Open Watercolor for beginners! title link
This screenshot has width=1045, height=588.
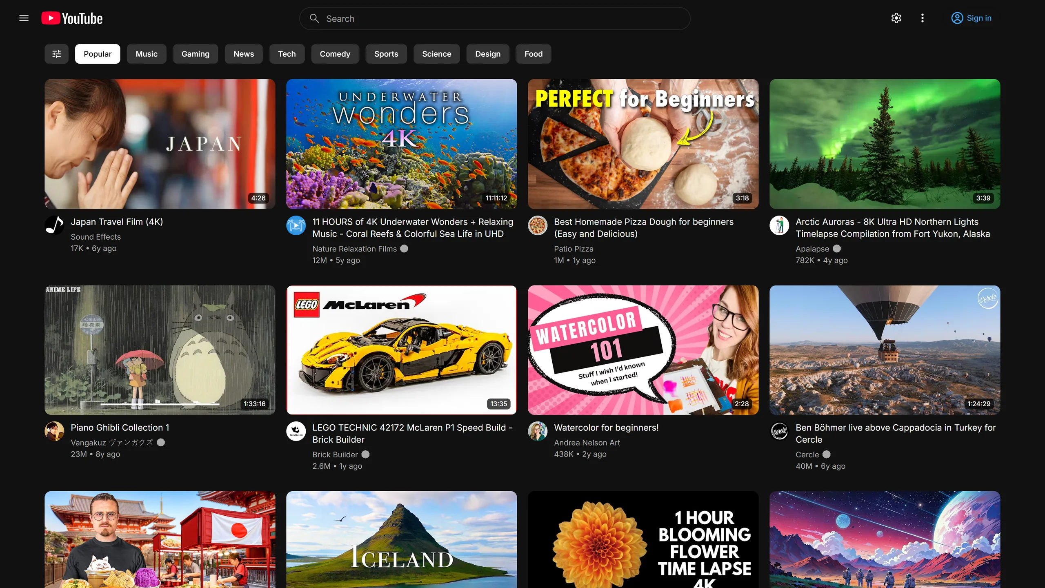coord(606,428)
